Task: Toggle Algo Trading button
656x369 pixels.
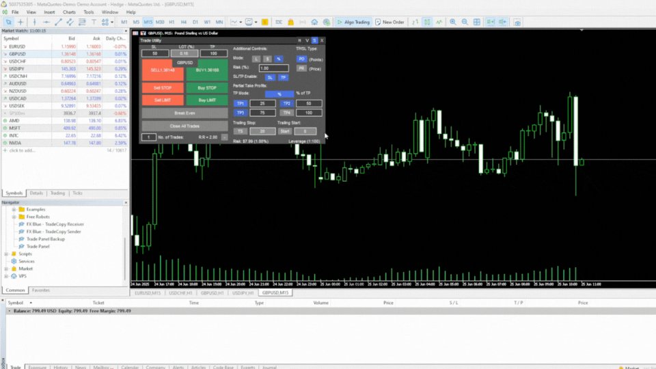Action: click(x=353, y=22)
